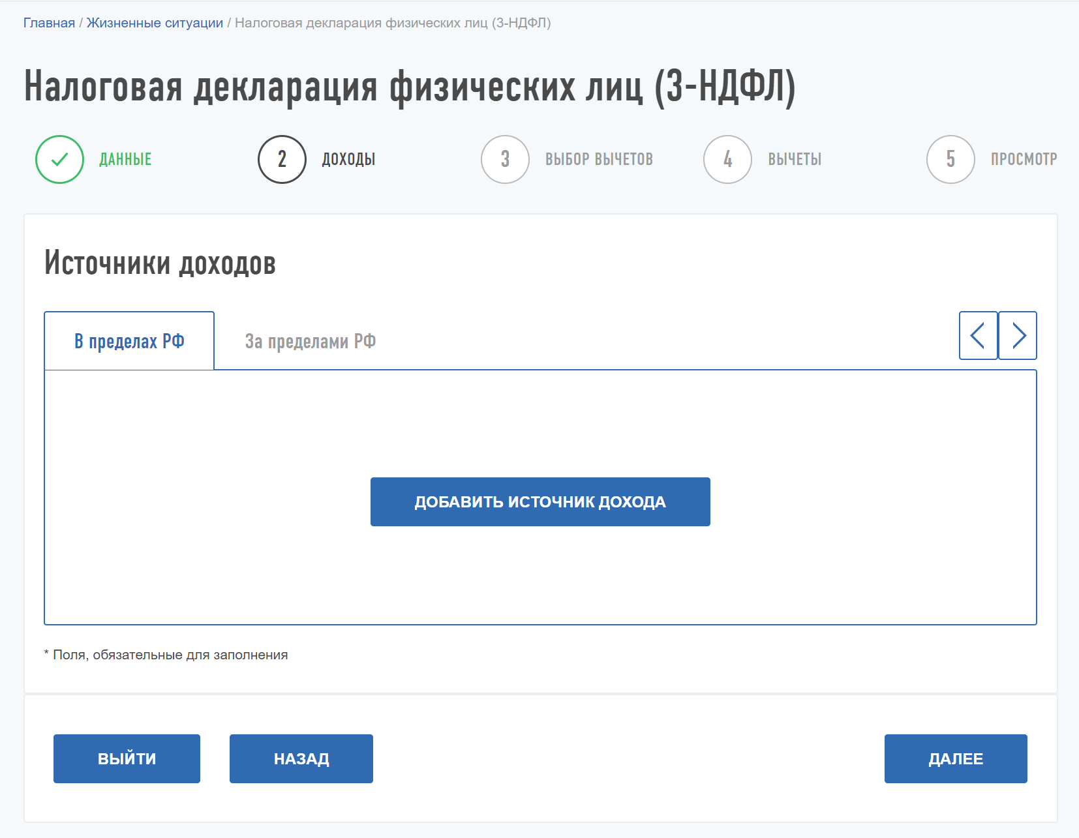
Task: Click the 'Выбор вычетов' step label
Action: pos(599,159)
